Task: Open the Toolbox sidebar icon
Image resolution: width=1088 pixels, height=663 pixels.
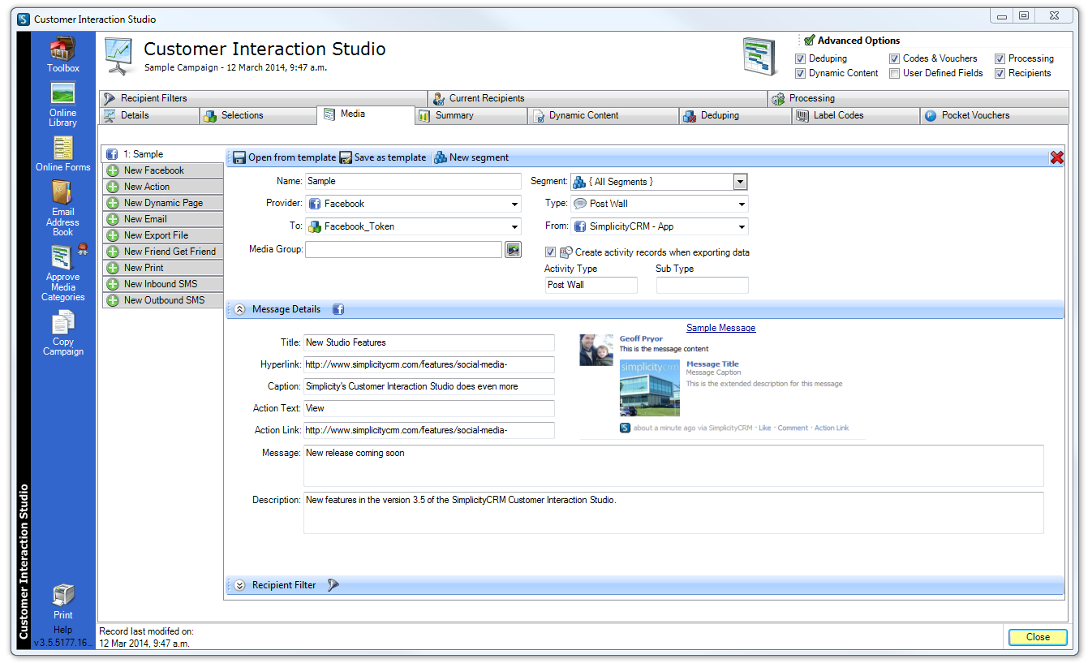Action: pyautogui.click(x=62, y=49)
